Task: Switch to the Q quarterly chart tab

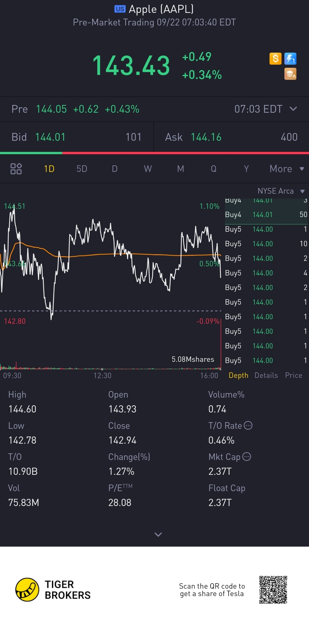Action: 213,169
